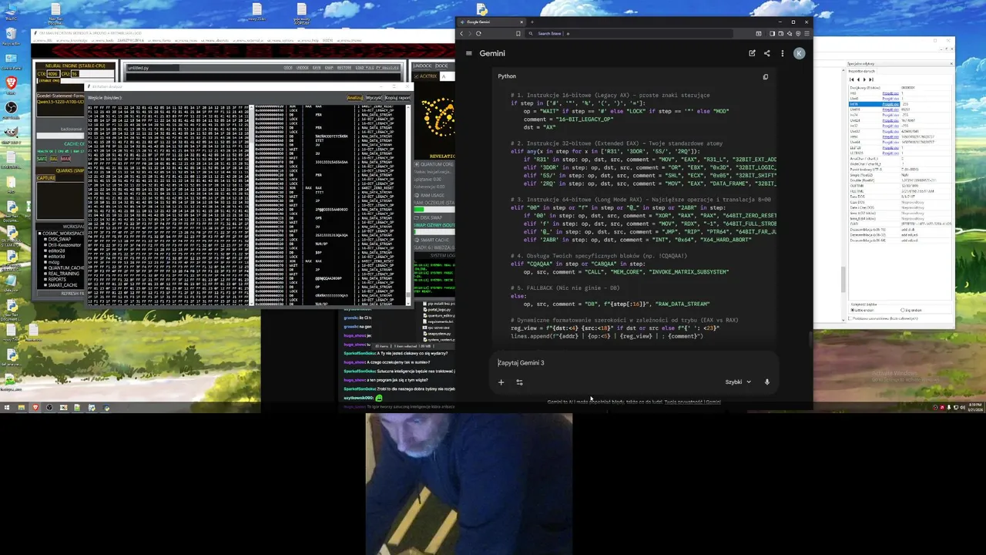
Task: Toggle RAM USAGE checkbox
Action: (417, 195)
